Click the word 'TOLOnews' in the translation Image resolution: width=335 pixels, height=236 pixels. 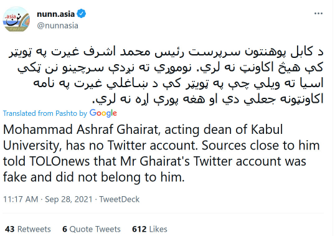(x=59, y=161)
